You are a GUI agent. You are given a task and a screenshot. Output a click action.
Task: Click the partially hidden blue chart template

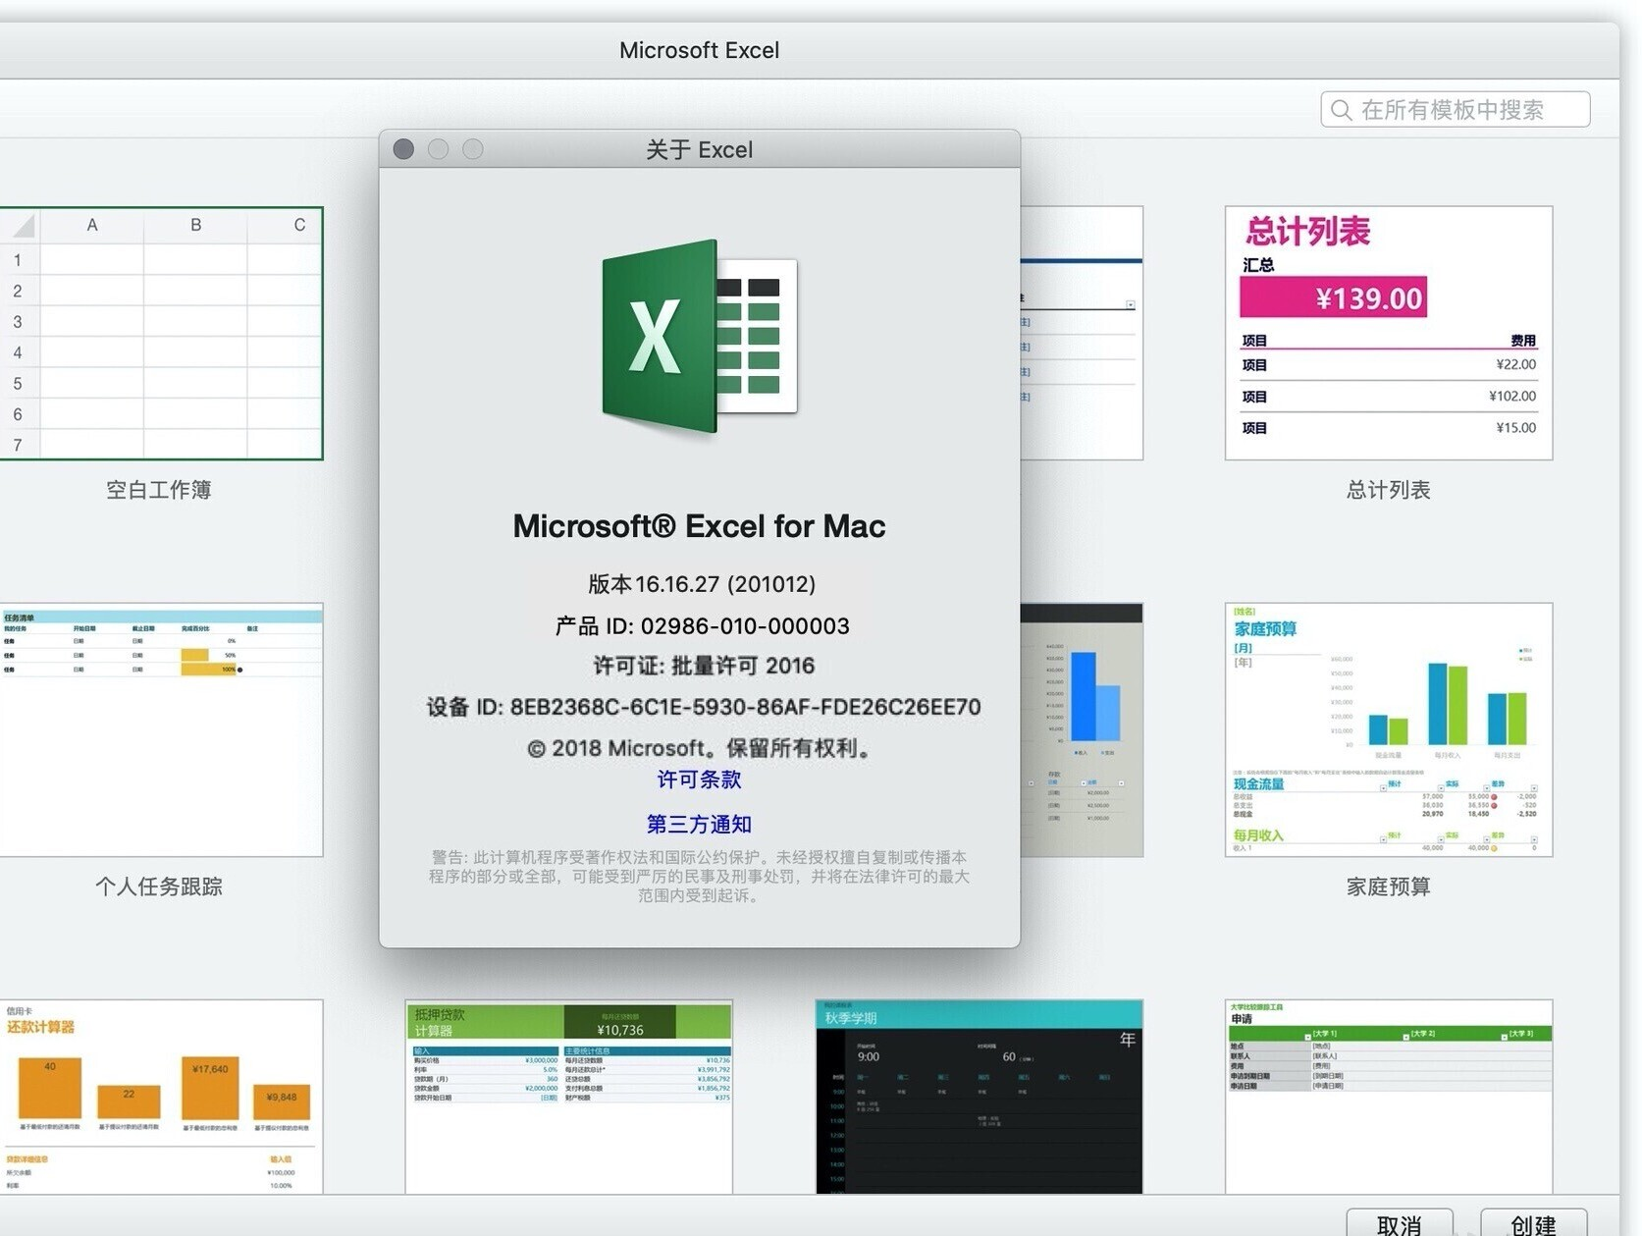click(1082, 729)
